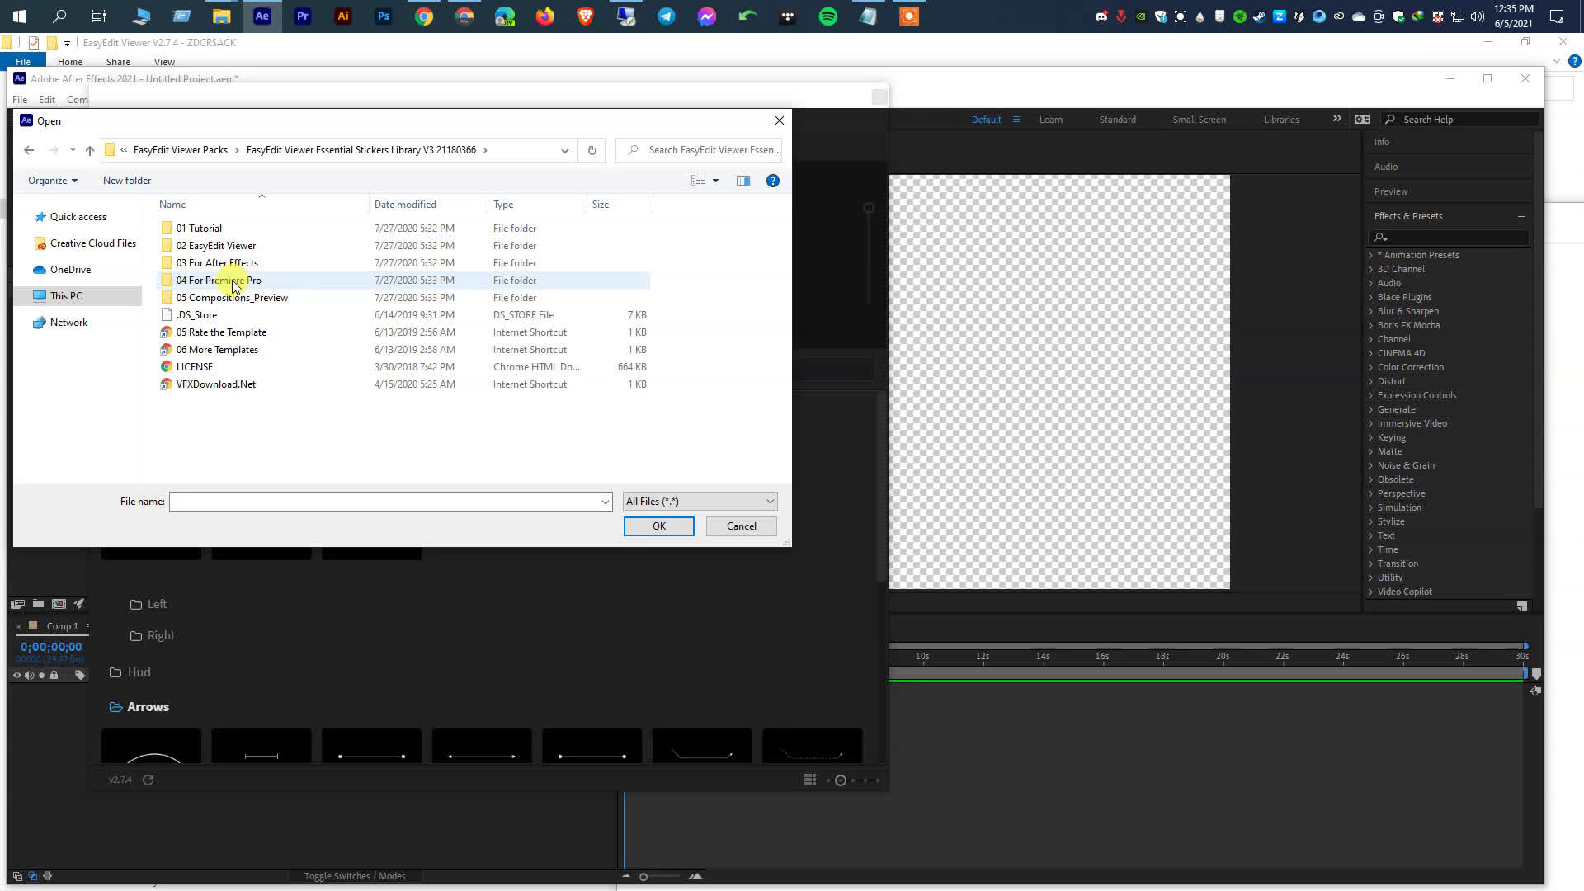Switch to the Small Screen workspace

pyautogui.click(x=1199, y=120)
